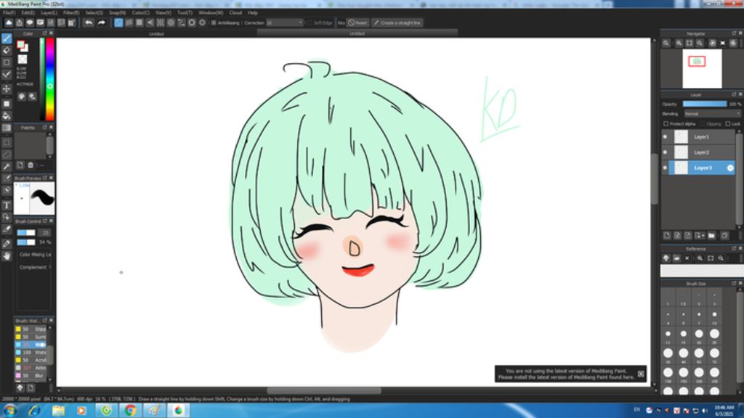
Task: Click the cloud home icon in toolbar
Action: click(x=9, y=22)
